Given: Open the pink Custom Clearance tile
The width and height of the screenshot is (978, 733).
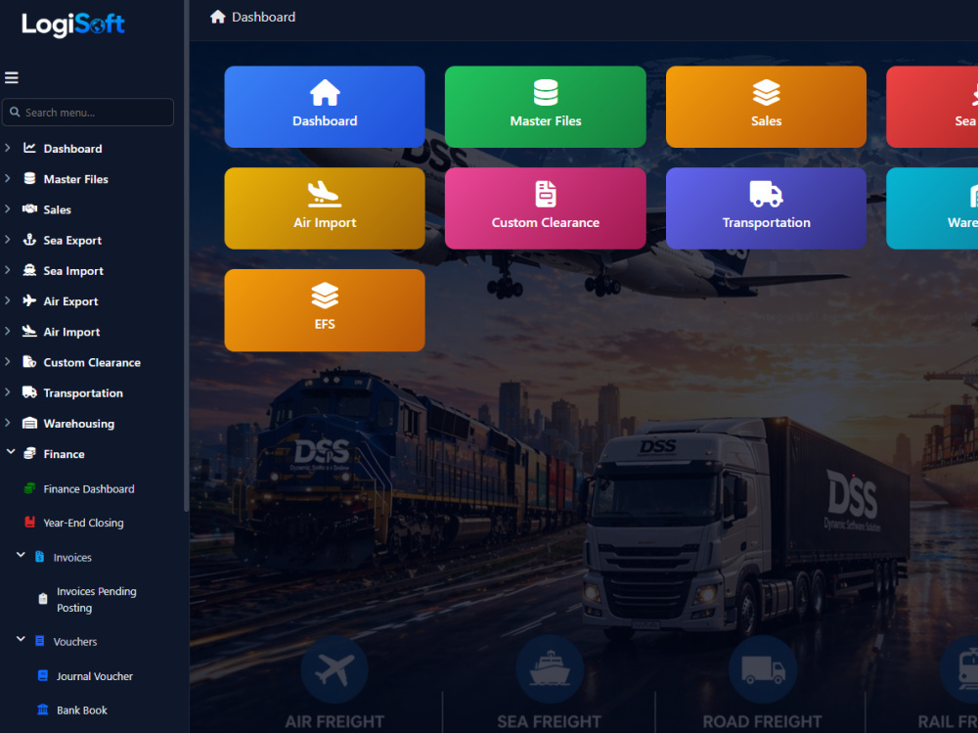Looking at the screenshot, I should (x=545, y=208).
